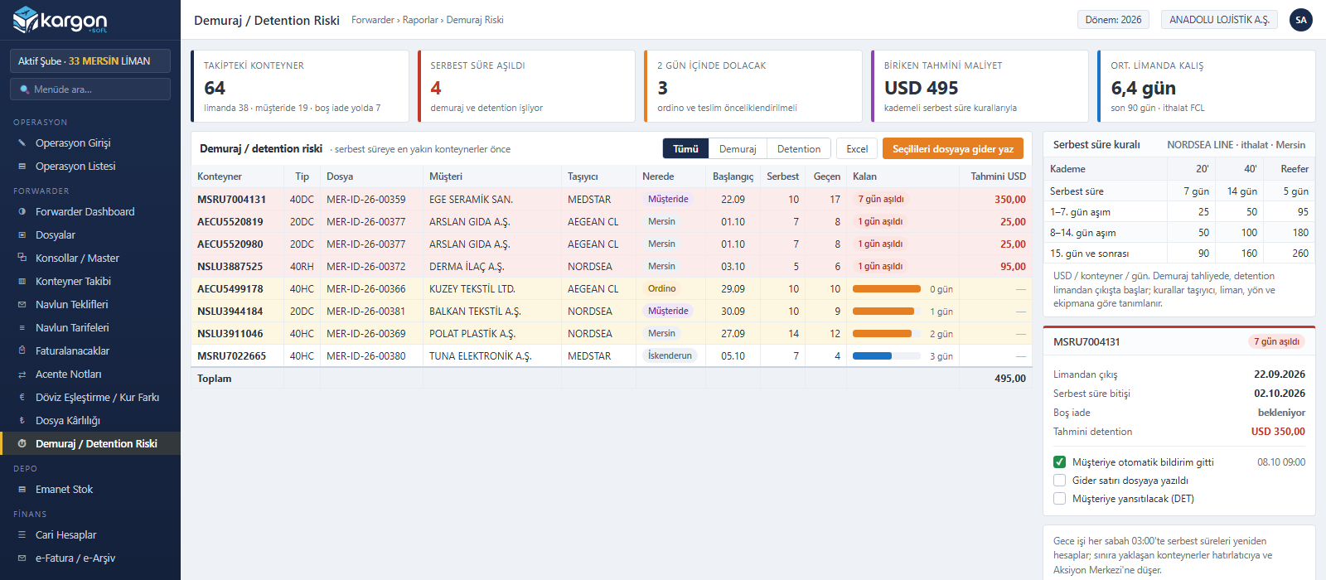The height and width of the screenshot is (580, 1326).
Task: Click the progress bar in the AECU5499178 row
Action: pos(887,289)
